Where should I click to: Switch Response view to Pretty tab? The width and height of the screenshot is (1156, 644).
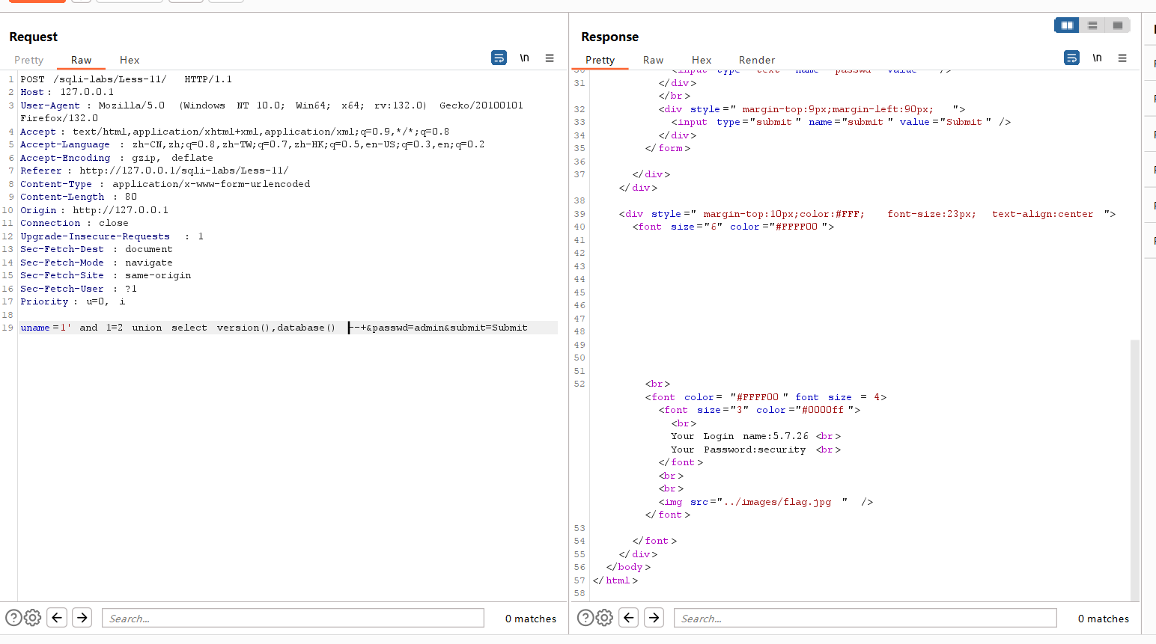click(x=600, y=60)
